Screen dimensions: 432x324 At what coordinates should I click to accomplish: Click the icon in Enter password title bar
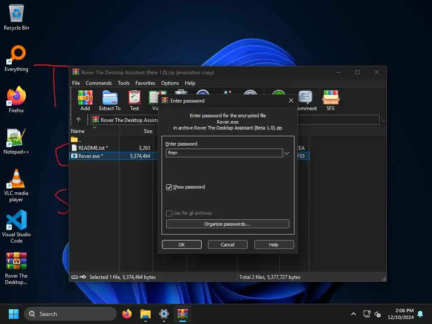click(165, 100)
